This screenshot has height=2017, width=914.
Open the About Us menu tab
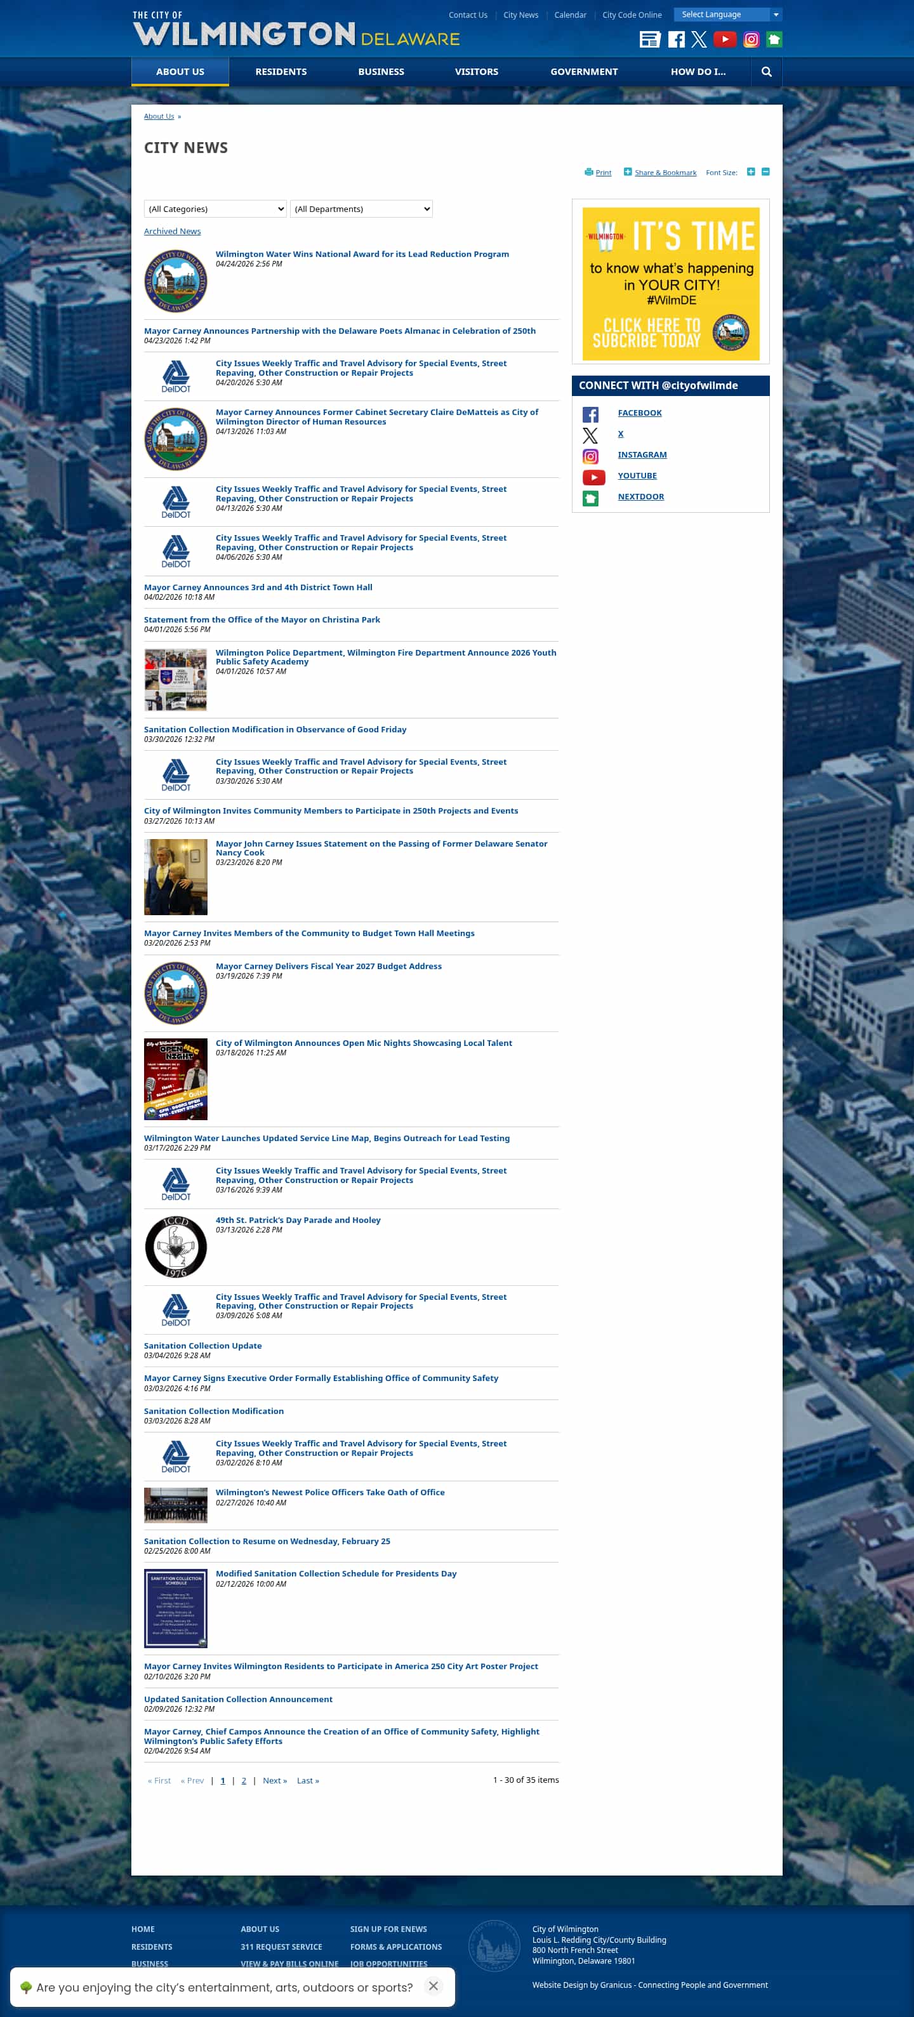point(180,71)
